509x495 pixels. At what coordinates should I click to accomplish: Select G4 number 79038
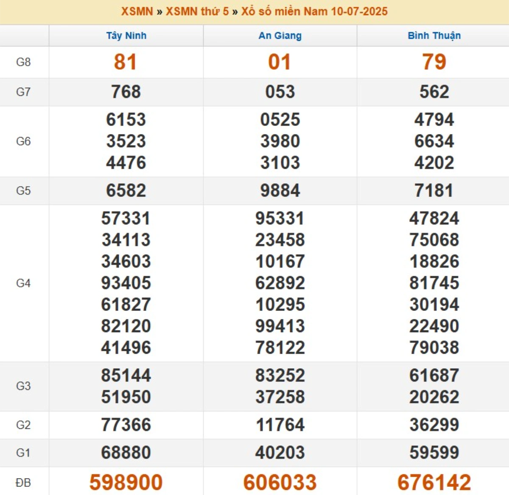pos(434,348)
